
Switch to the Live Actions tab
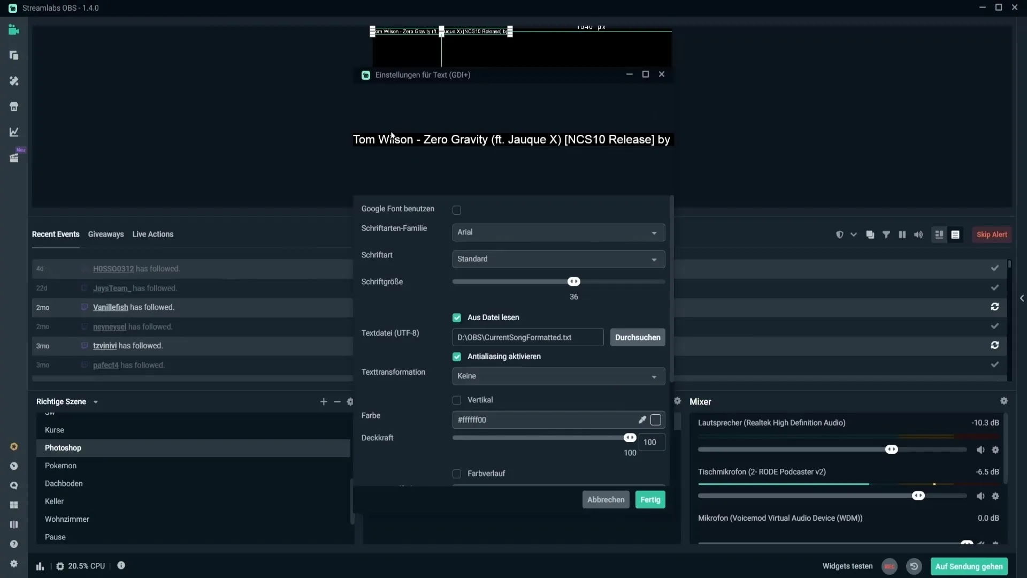click(153, 234)
